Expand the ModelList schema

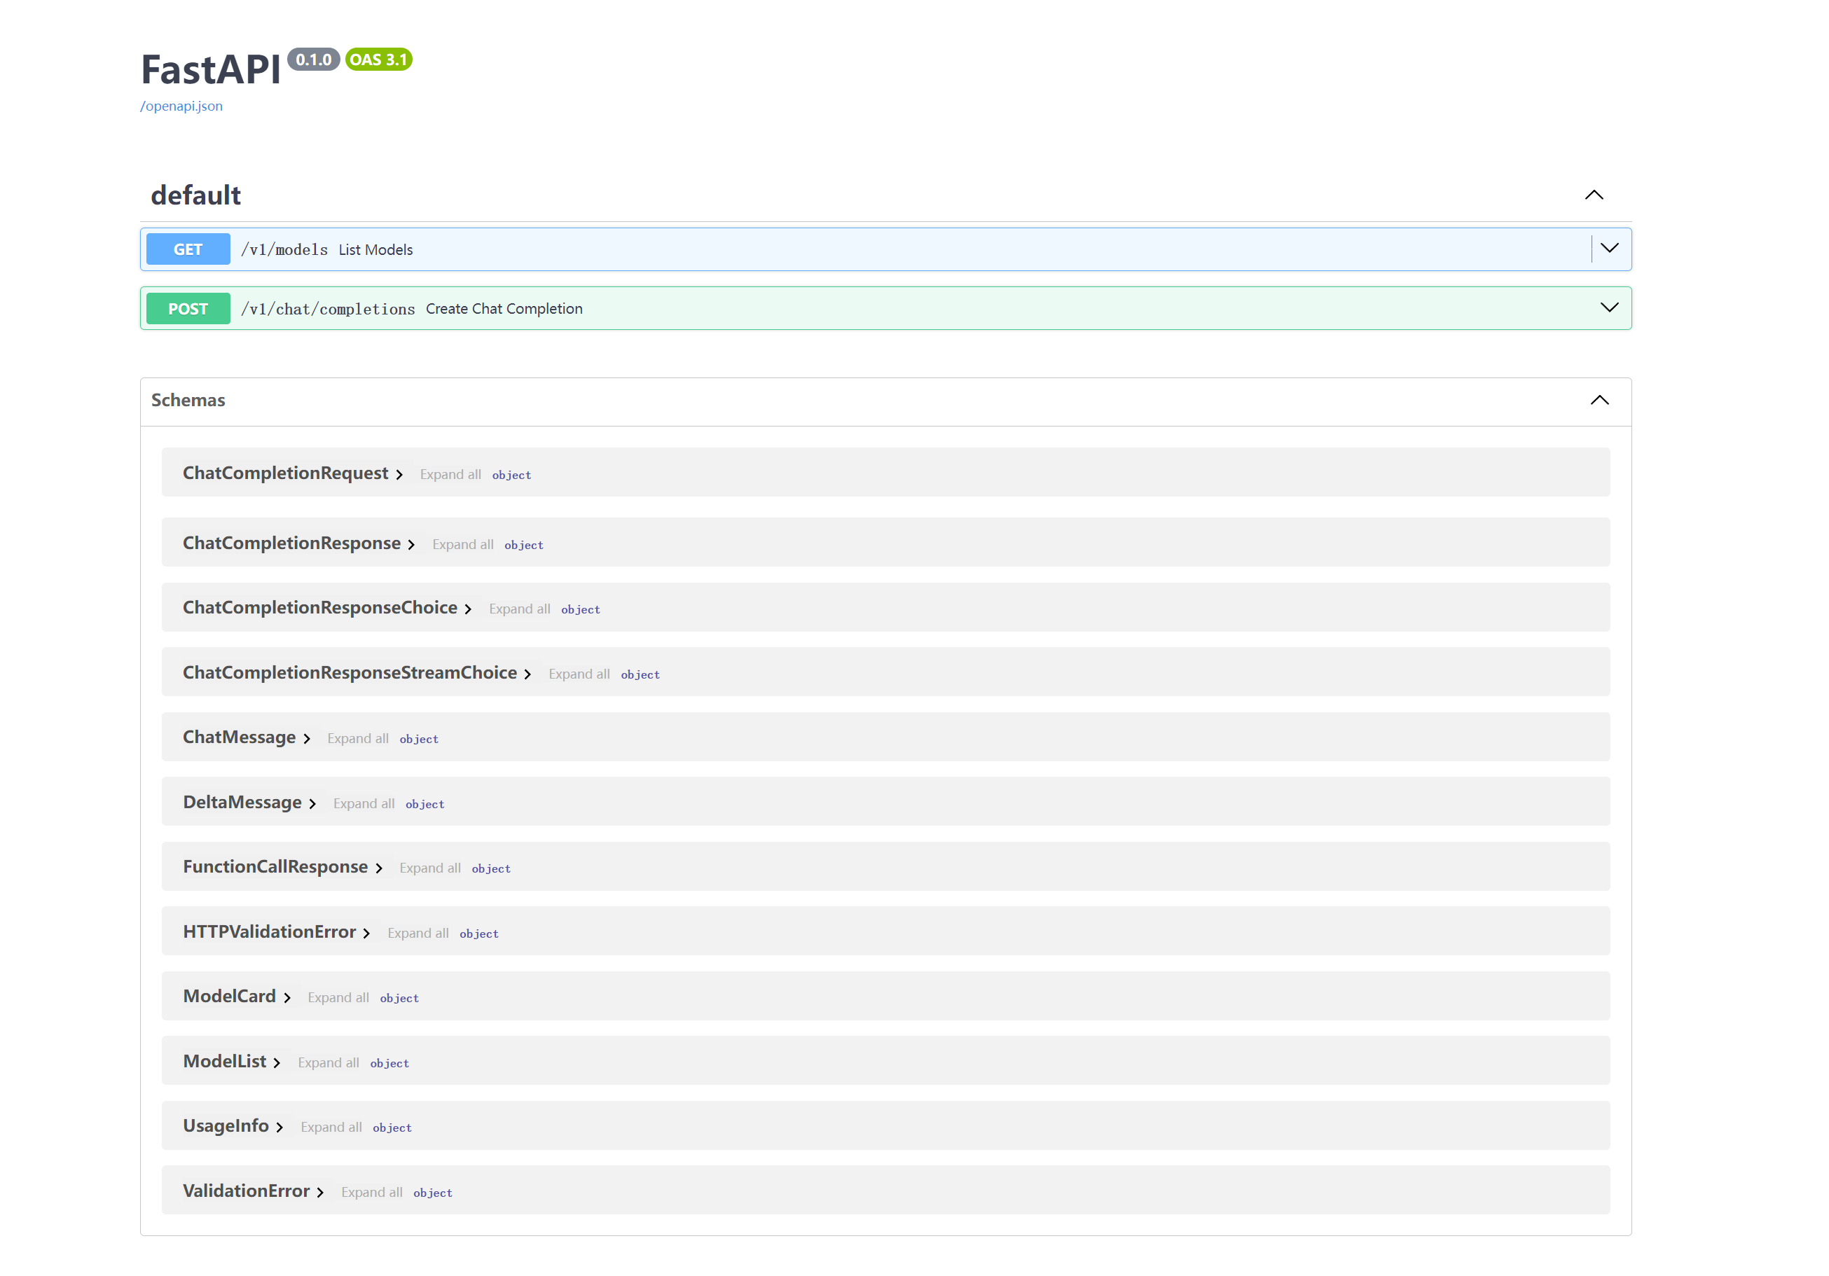click(232, 1062)
